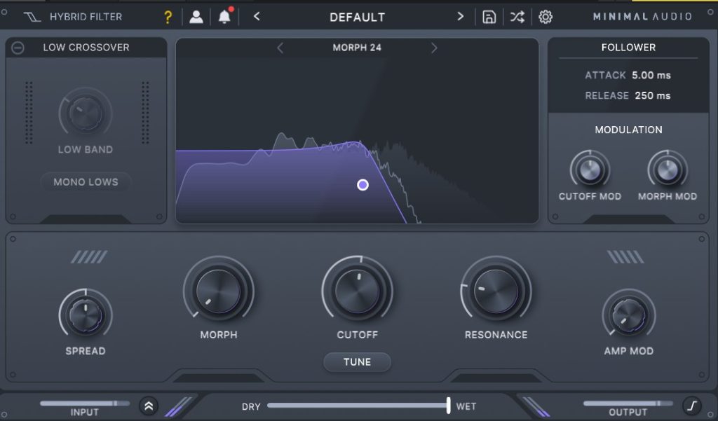Click the Dry/Wet mix slider handle

448,406
